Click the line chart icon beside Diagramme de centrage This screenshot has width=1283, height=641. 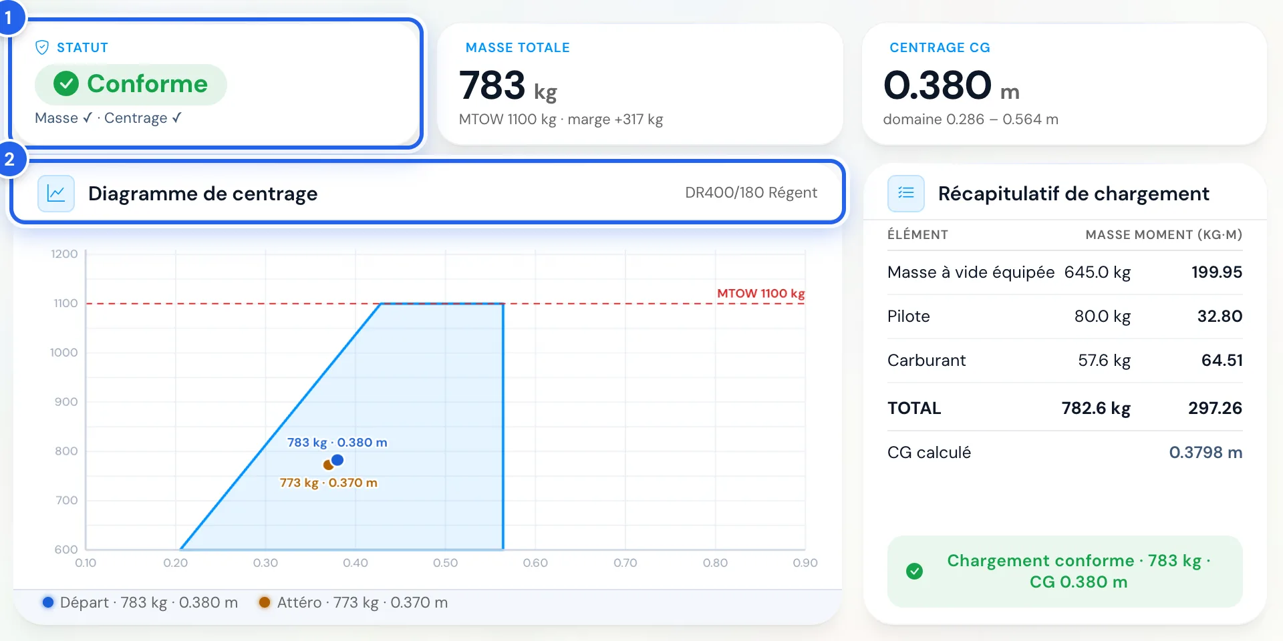(56, 194)
